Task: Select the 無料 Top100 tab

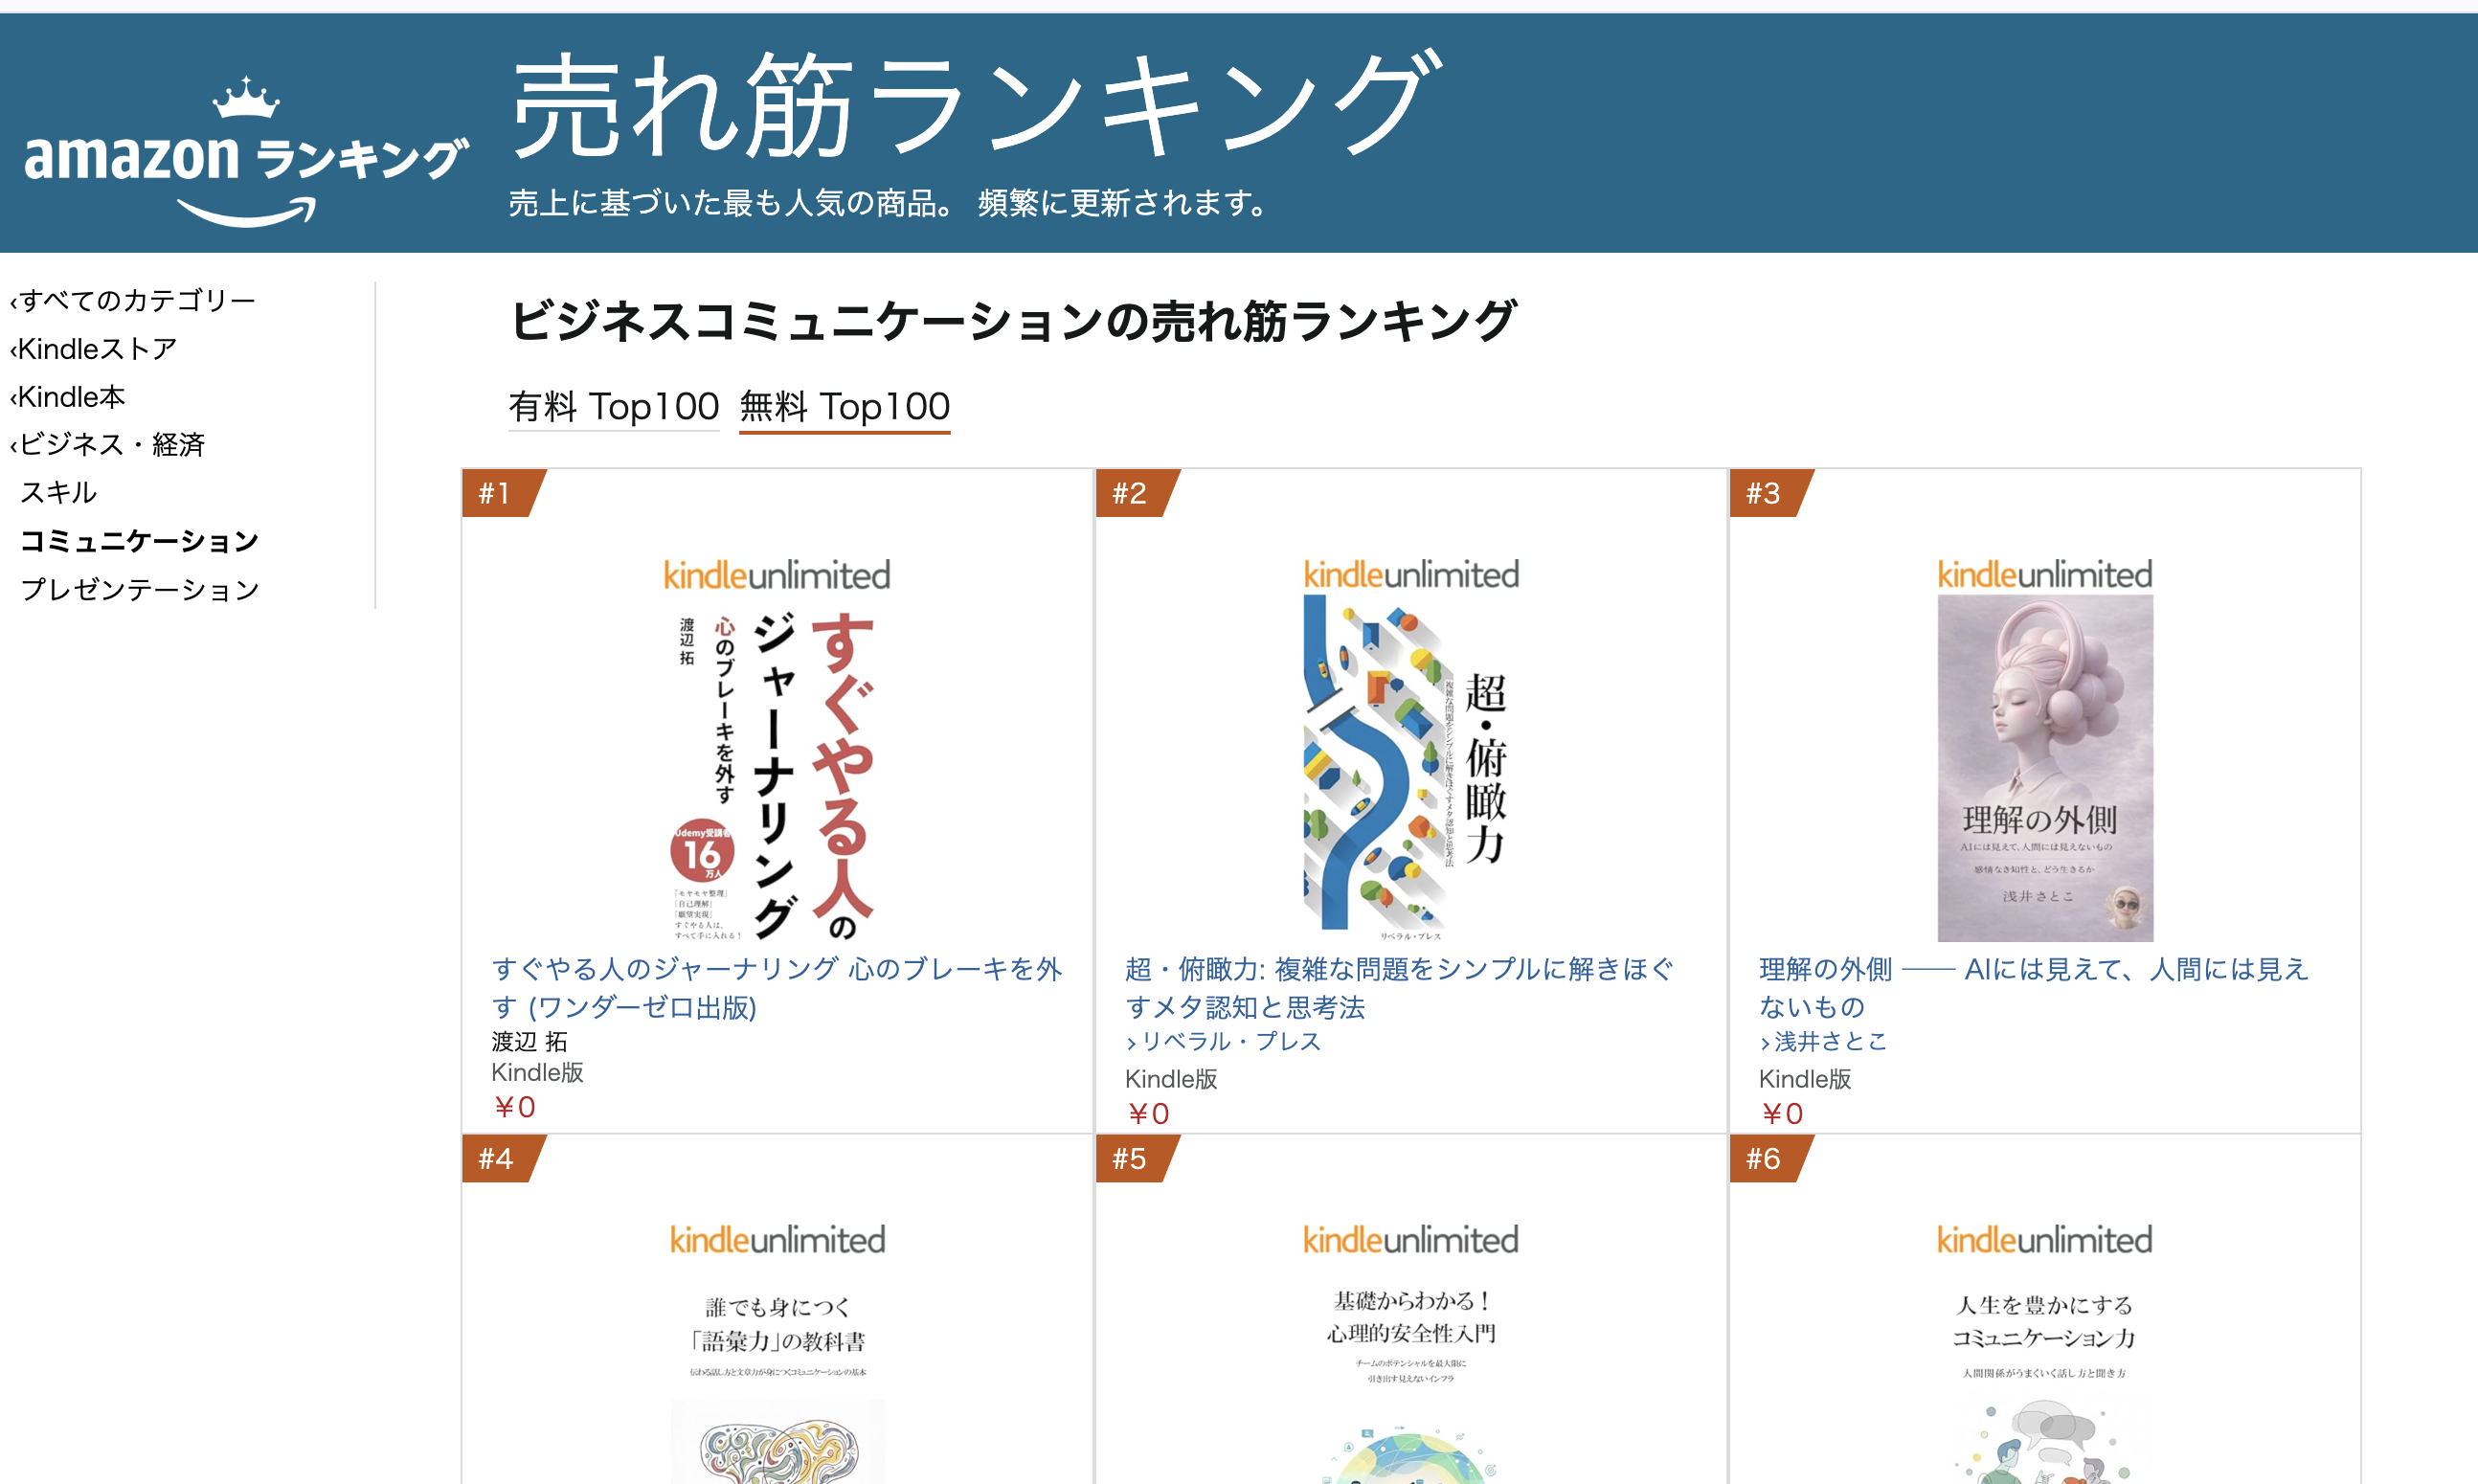Action: [845, 406]
